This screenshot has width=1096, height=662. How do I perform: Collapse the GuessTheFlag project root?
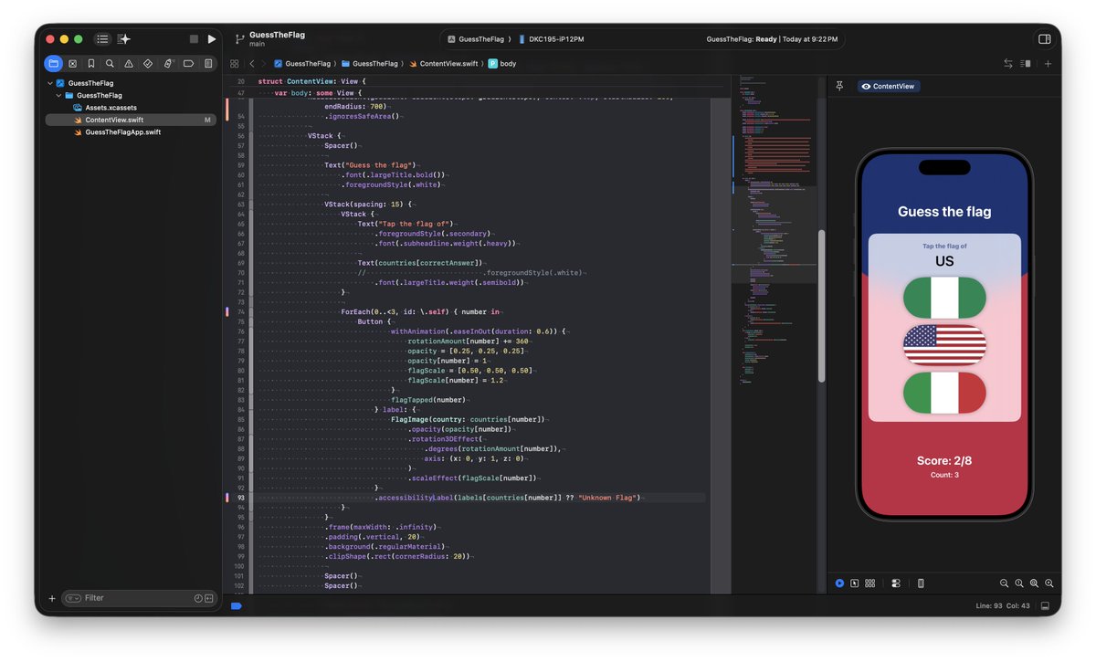[50, 83]
